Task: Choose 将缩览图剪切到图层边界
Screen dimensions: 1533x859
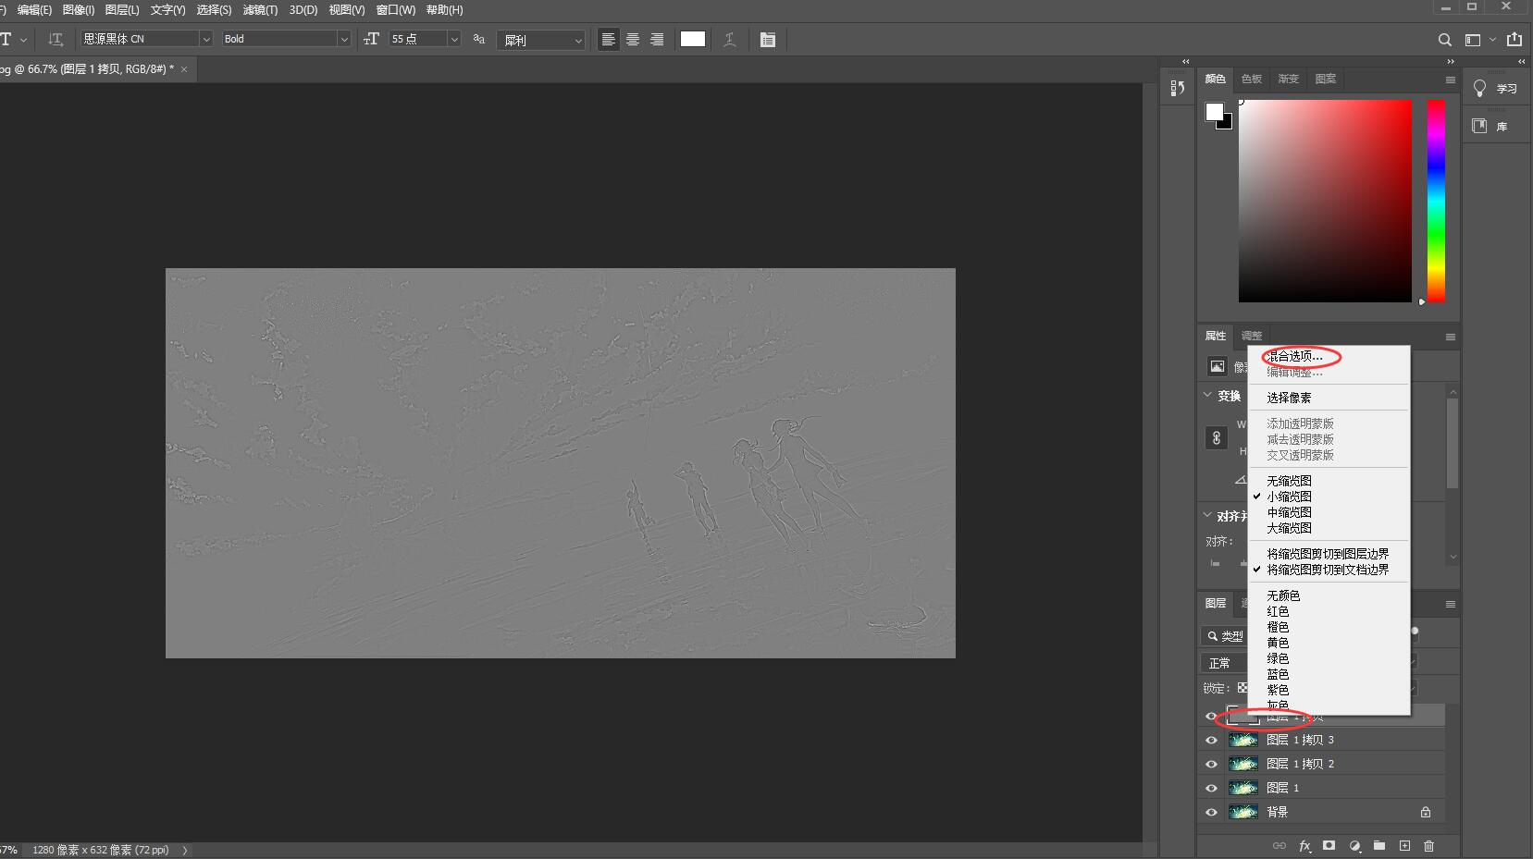Action: (1329, 554)
